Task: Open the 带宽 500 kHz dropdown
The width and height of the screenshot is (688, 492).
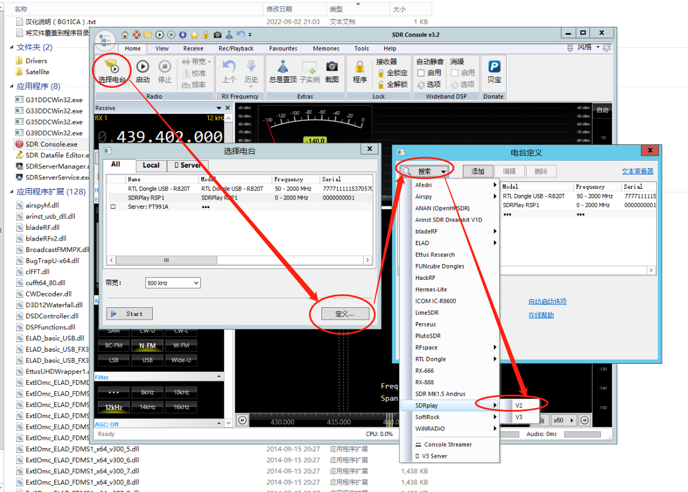Action: pyautogui.click(x=172, y=283)
